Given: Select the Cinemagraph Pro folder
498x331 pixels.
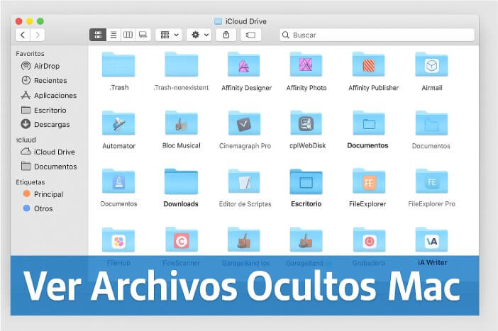Looking at the screenshot, I should click(x=244, y=123).
